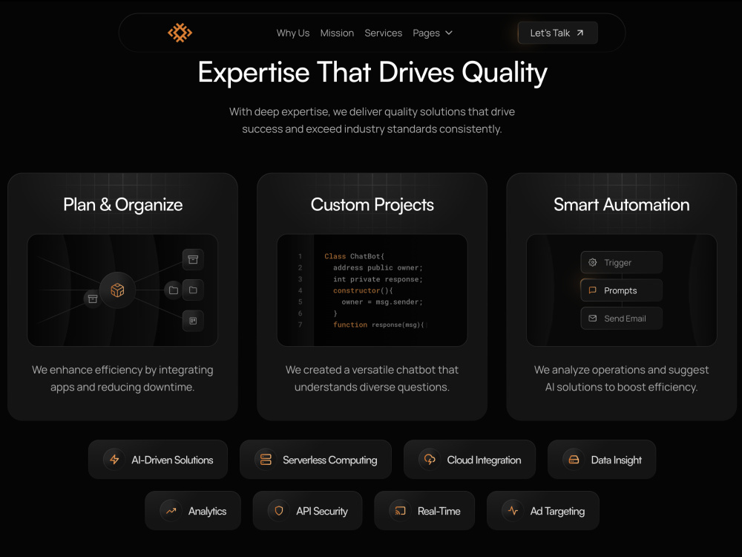Click the archive box icon left of the cube
This screenshot has height=557, width=742.
[x=93, y=299]
